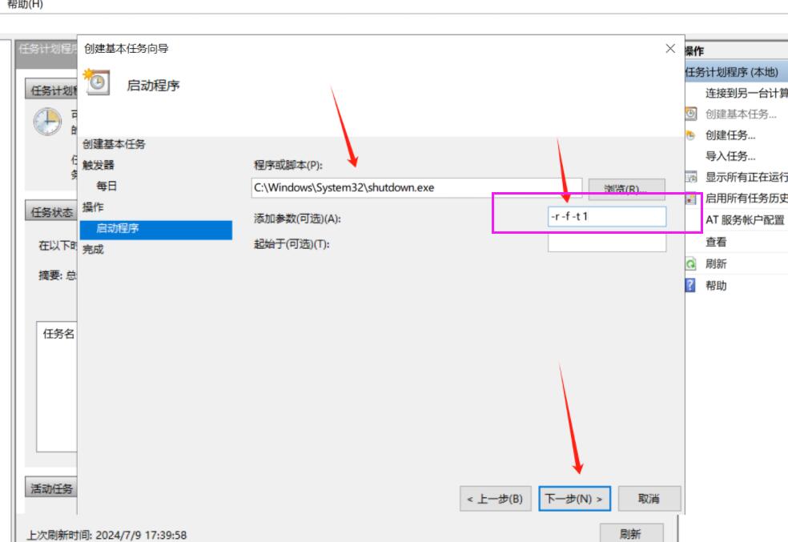This screenshot has height=542, width=788.
Task: Click the Create Task icon in Actions pane
Action: tap(691, 135)
